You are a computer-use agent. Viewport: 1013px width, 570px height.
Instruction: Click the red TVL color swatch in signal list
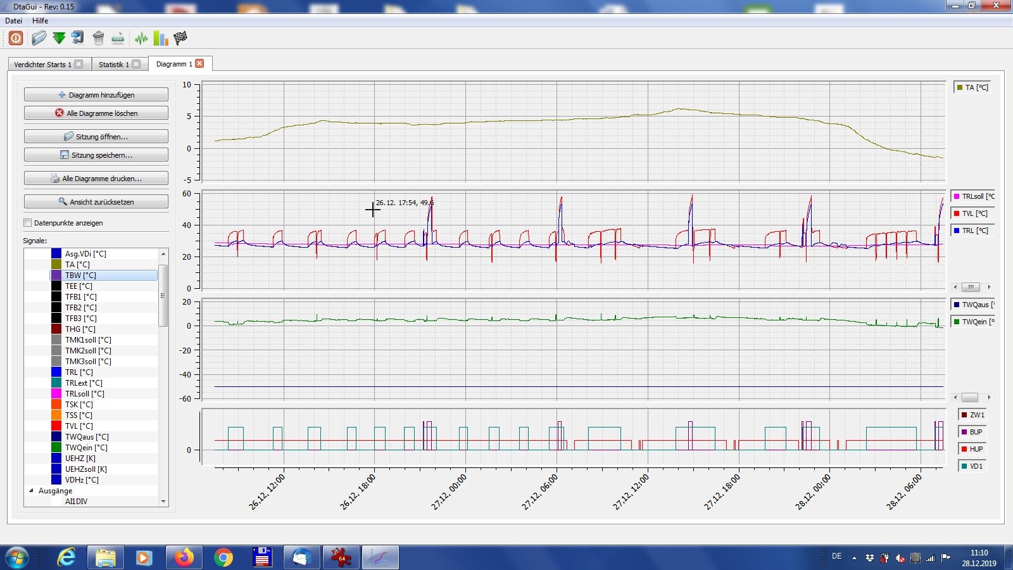56,426
